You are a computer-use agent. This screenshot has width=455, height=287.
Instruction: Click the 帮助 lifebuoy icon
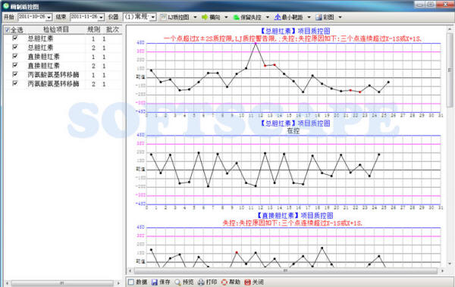pos(224,282)
